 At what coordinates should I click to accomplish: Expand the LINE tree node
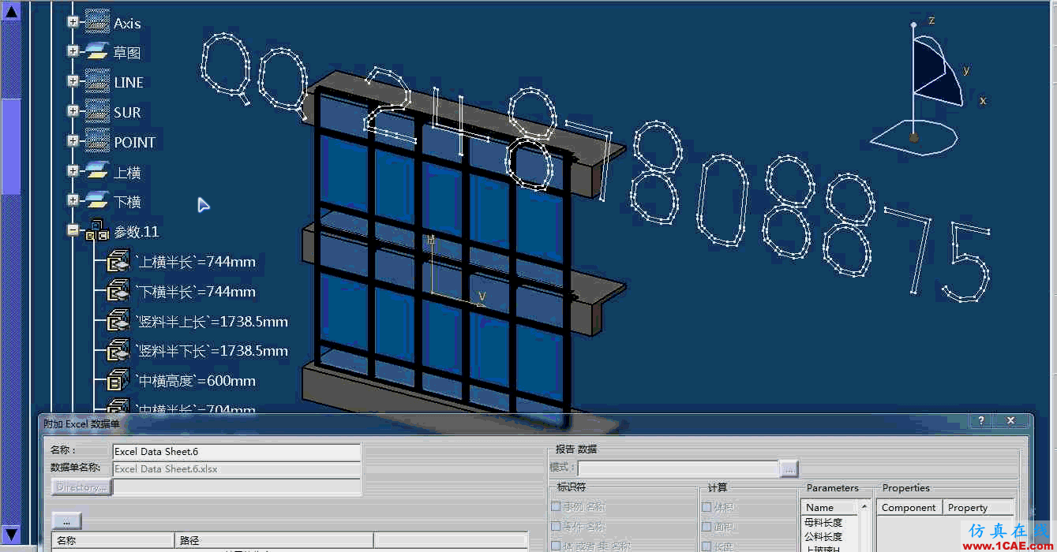click(73, 81)
